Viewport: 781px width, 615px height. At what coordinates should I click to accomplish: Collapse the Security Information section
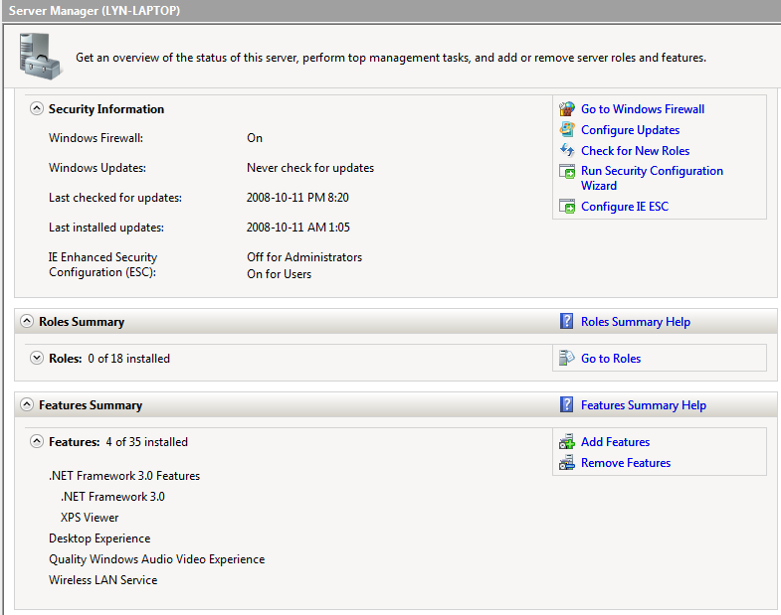click(x=37, y=109)
